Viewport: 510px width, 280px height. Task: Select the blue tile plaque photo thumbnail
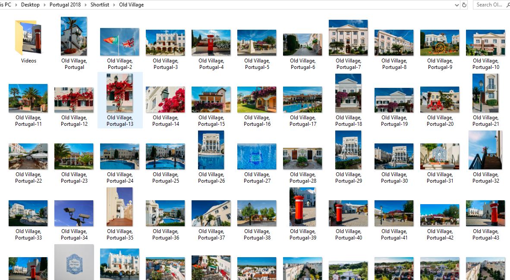click(x=74, y=262)
